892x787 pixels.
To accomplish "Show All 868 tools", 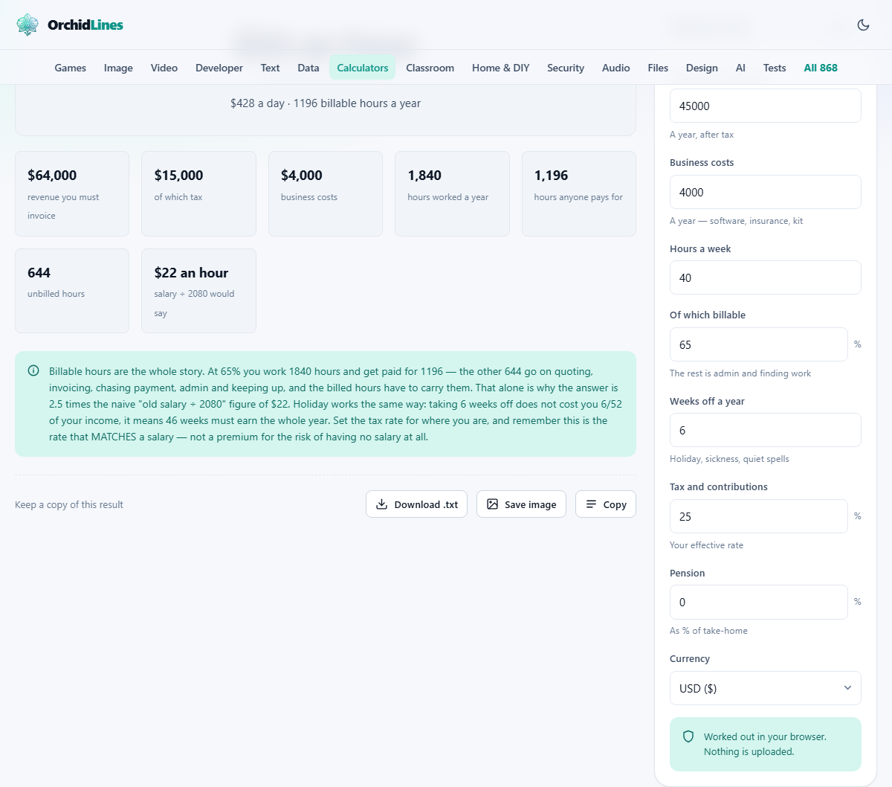I will (x=821, y=68).
